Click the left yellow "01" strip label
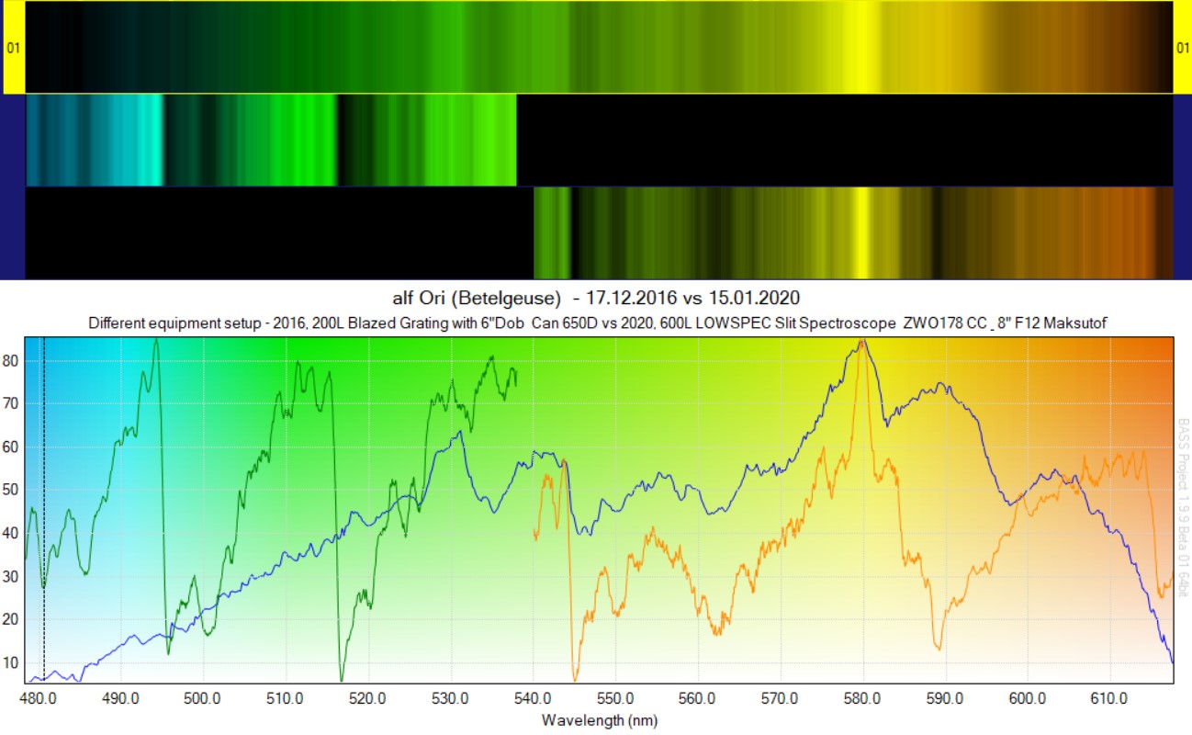 pos(12,47)
